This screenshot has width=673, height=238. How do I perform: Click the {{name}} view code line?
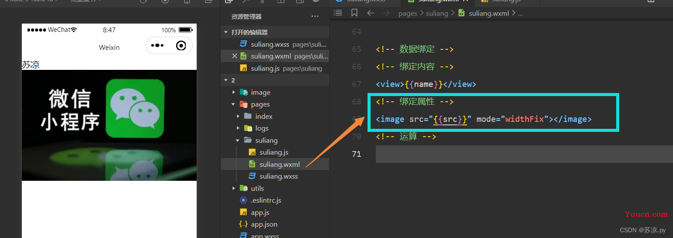click(426, 84)
